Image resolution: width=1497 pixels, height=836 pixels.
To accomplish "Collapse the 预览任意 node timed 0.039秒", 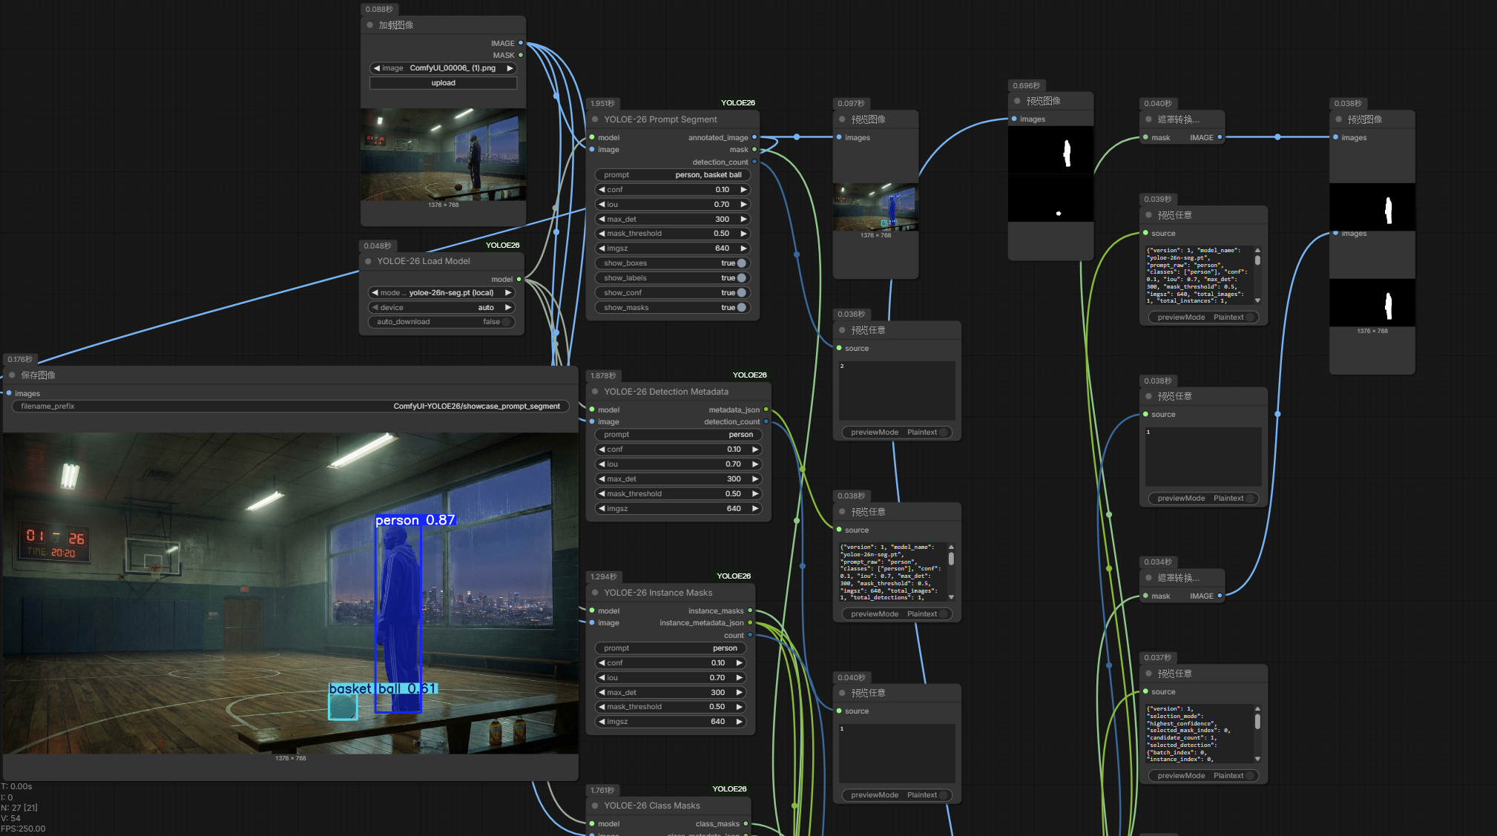I will coord(1148,215).
